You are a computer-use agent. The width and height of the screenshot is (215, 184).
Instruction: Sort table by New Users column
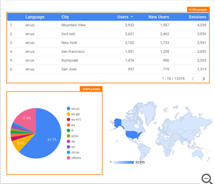[x=158, y=17]
